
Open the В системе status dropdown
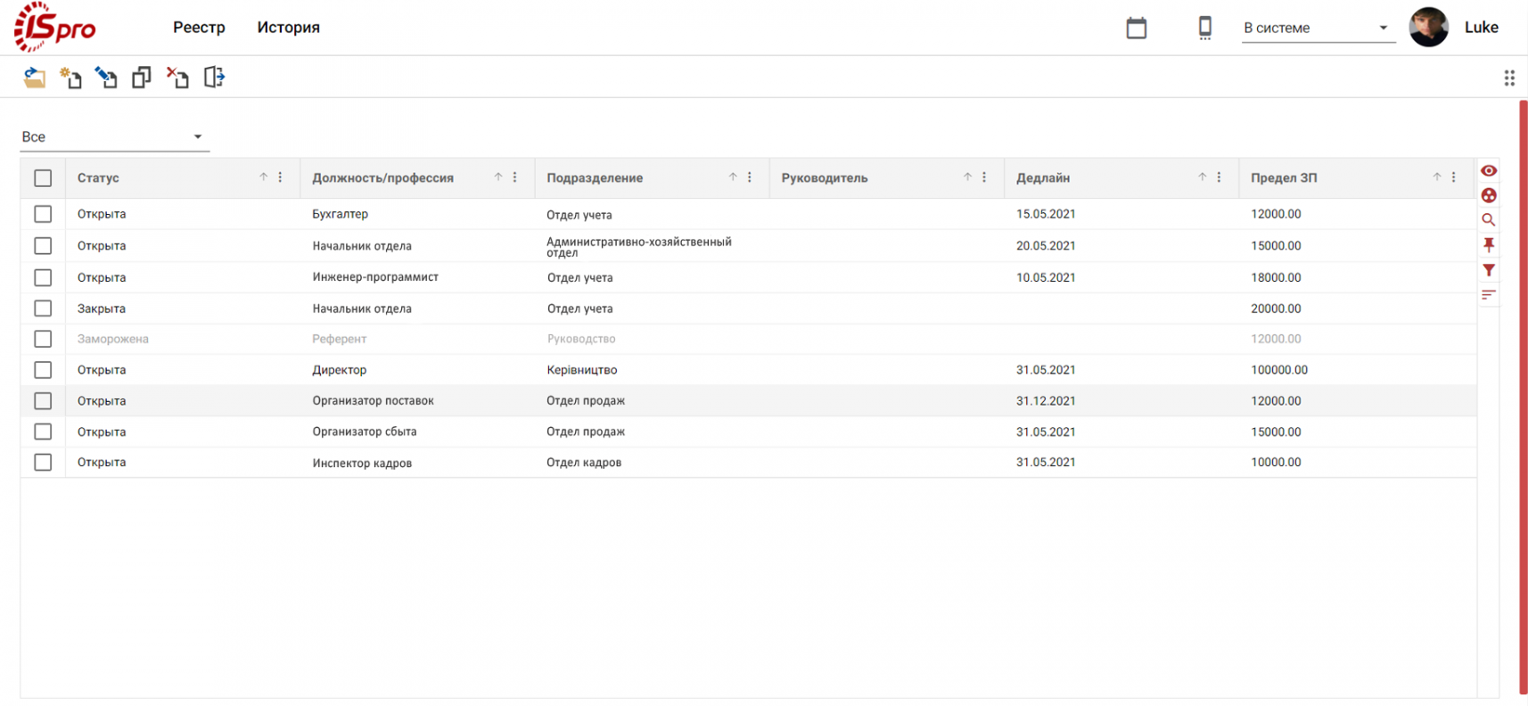[1319, 28]
